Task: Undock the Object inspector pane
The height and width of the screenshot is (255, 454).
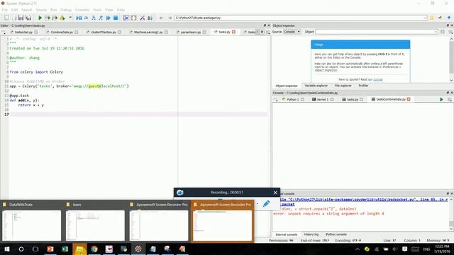Action: [x=448, y=25]
